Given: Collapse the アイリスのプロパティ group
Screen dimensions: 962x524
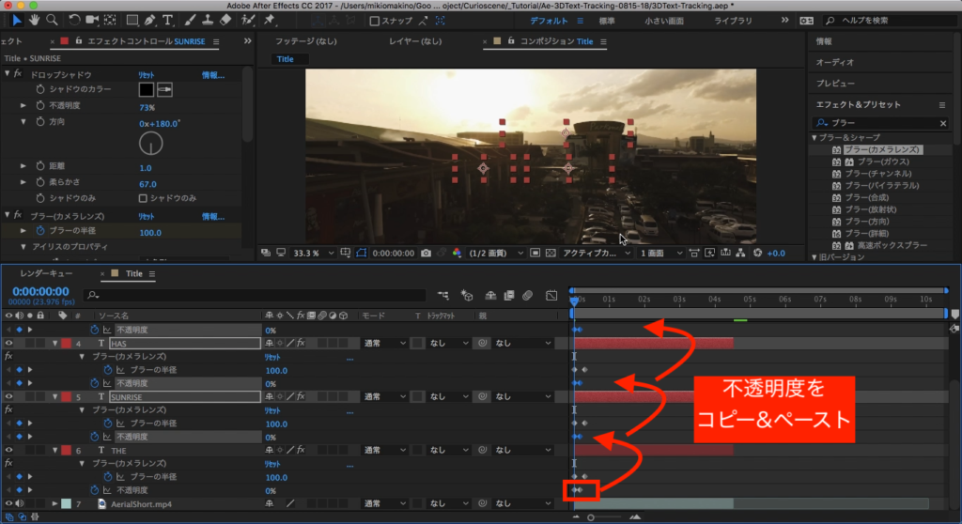Looking at the screenshot, I should [23, 247].
